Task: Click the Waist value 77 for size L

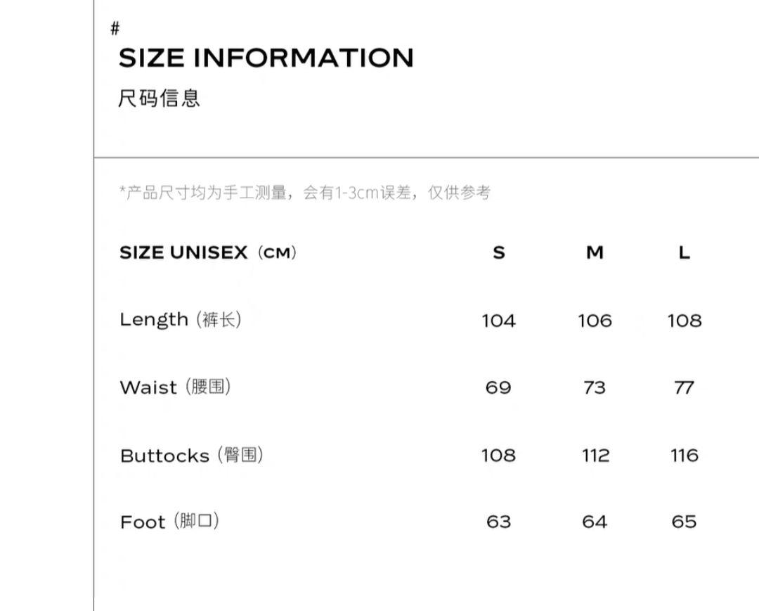Action: pos(684,387)
